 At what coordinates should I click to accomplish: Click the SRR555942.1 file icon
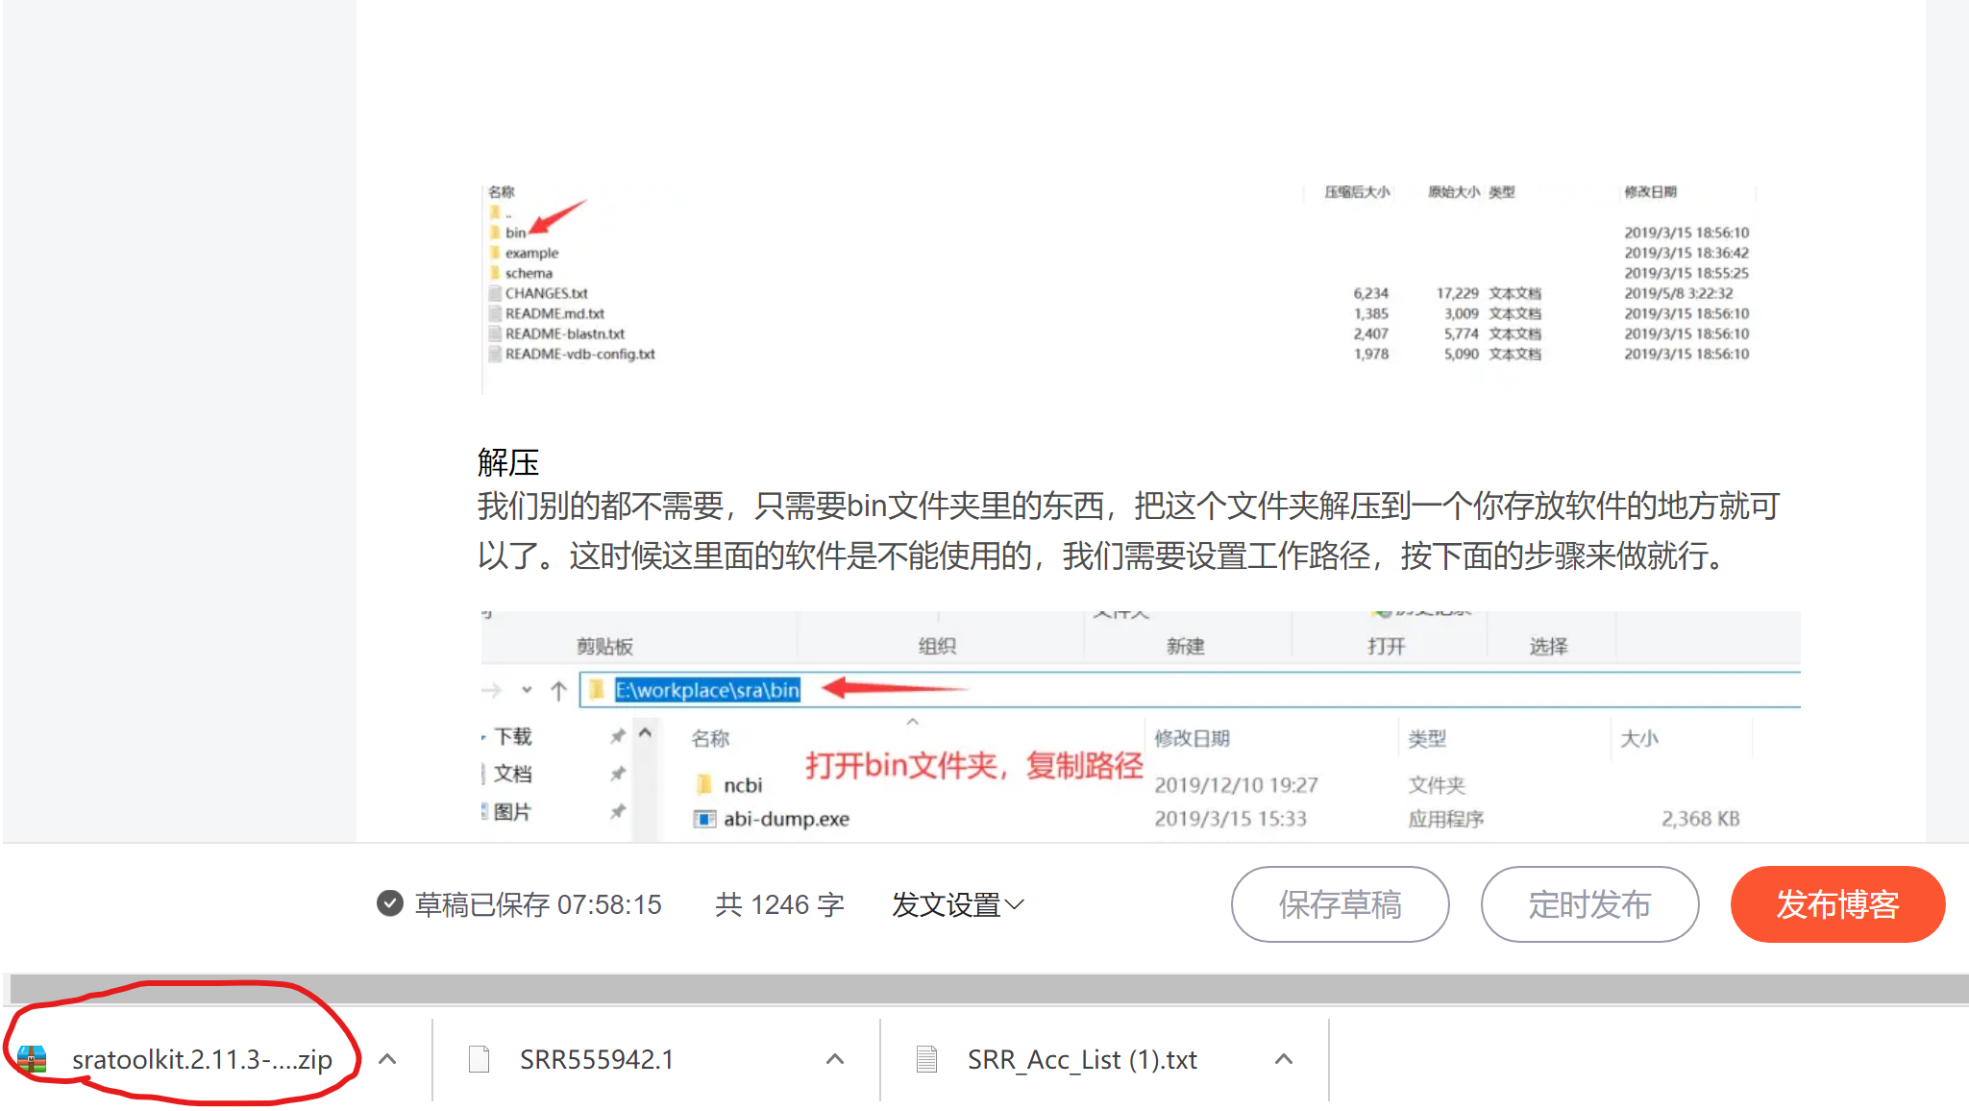(x=479, y=1059)
